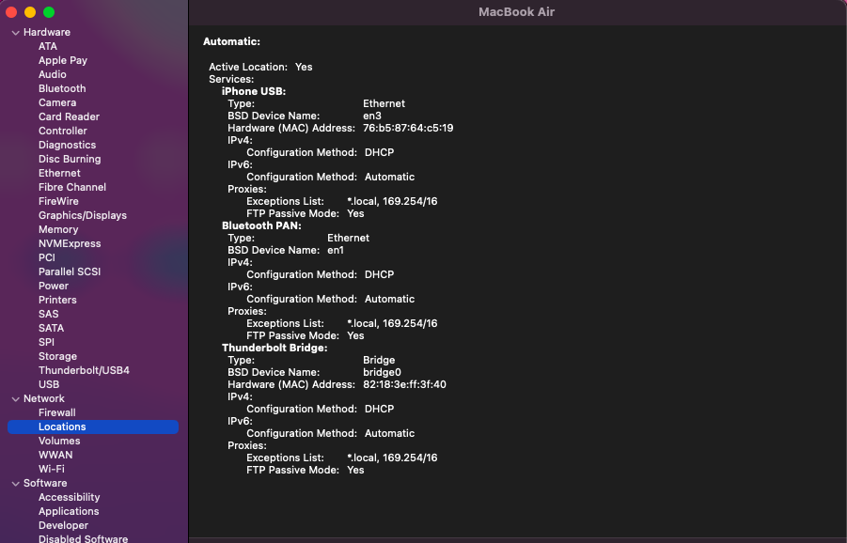847x543 pixels.
Task: Select WWAN under Network
Action: pyautogui.click(x=55, y=455)
